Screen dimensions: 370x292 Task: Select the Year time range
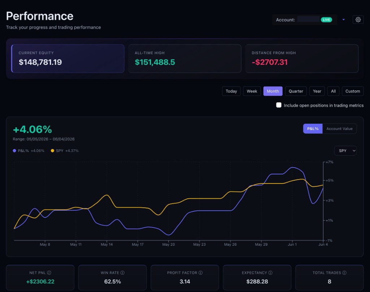tap(317, 91)
